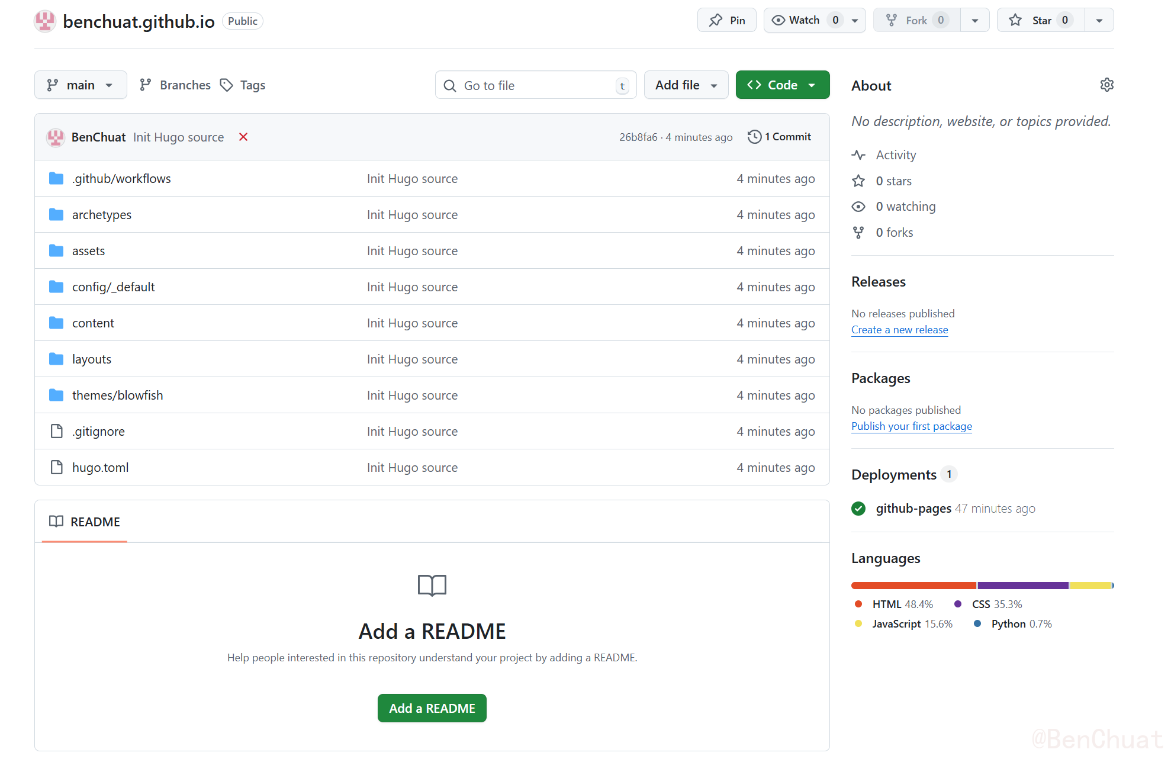
Task: Click the green Add a README button
Action: pos(432,708)
